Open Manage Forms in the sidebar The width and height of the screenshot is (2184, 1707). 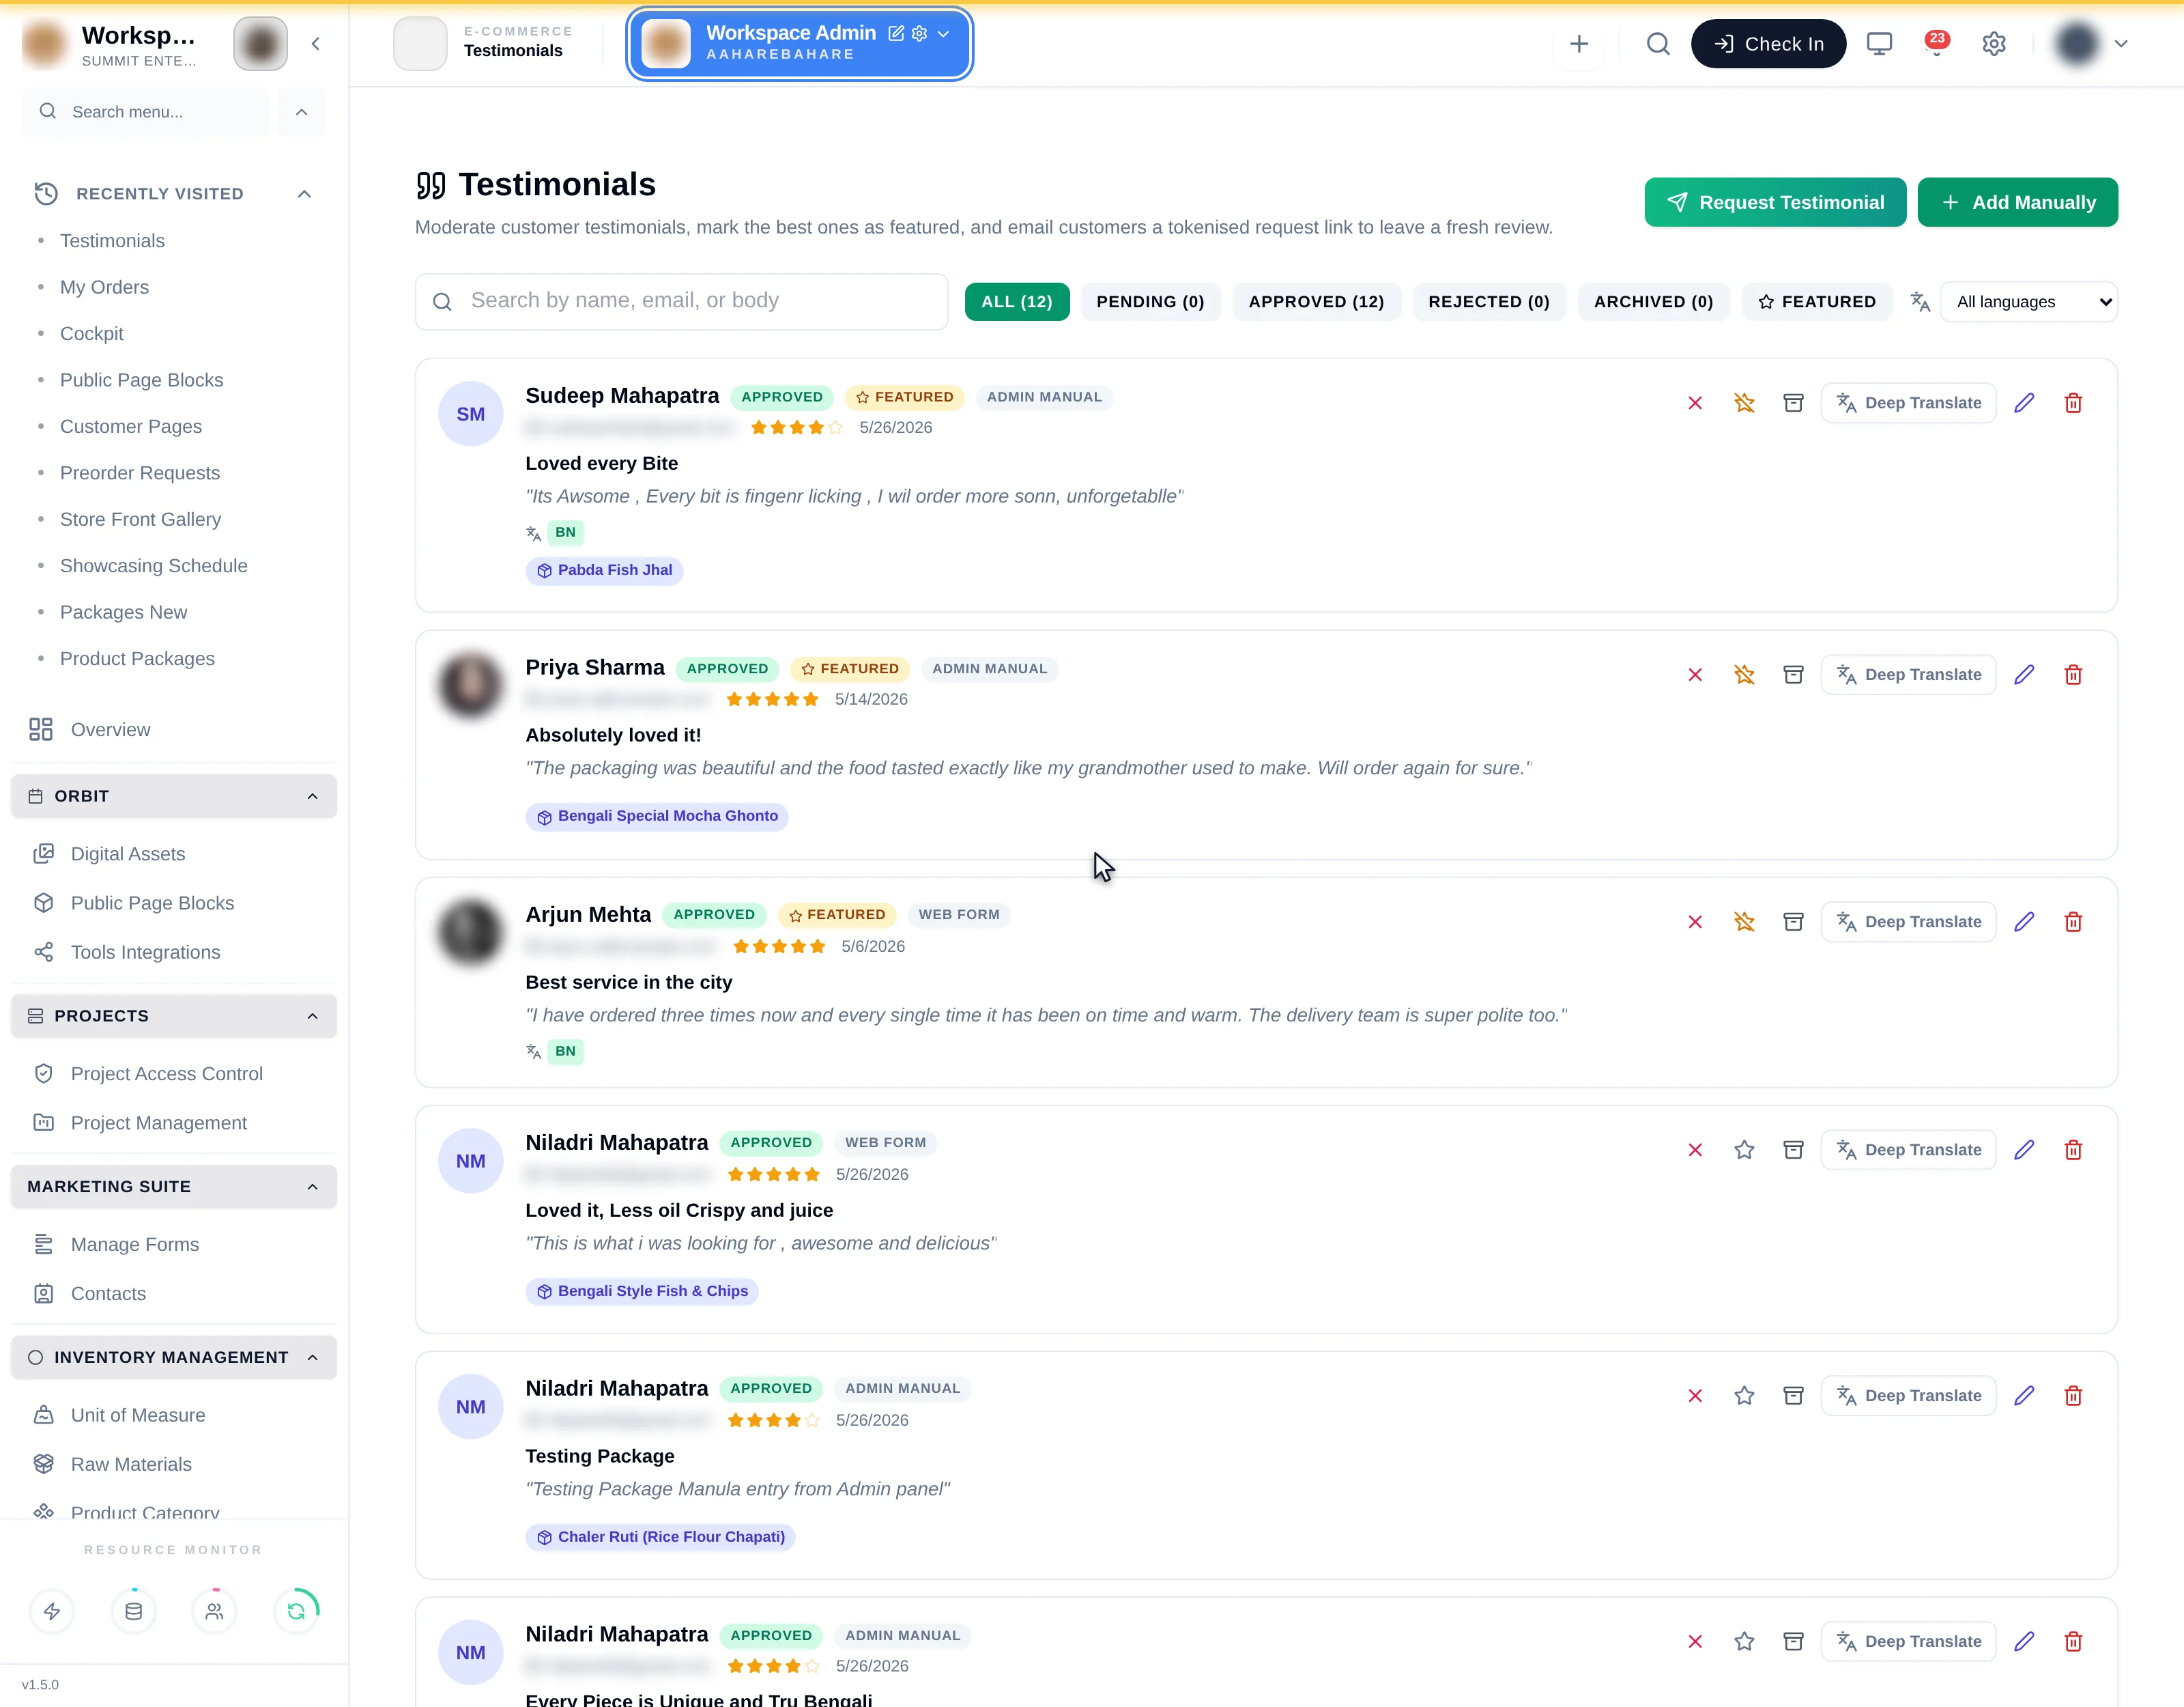135,1244
